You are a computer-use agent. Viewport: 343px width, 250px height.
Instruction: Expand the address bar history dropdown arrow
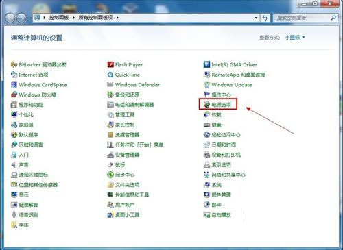tap(256, 18)
